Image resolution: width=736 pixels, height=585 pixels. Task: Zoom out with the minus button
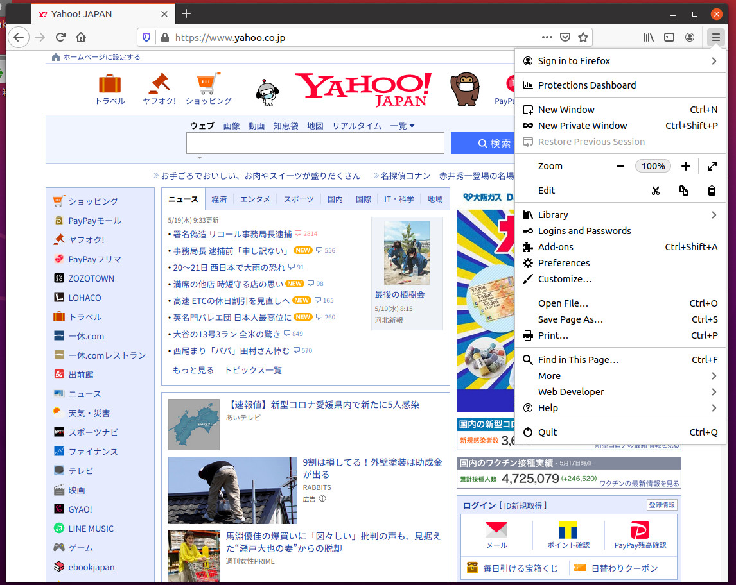(620, 166)
